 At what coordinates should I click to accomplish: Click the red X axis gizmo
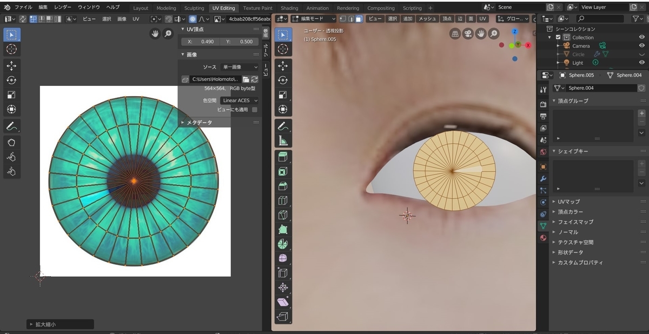pyautogui.click(x=528, y=45)
